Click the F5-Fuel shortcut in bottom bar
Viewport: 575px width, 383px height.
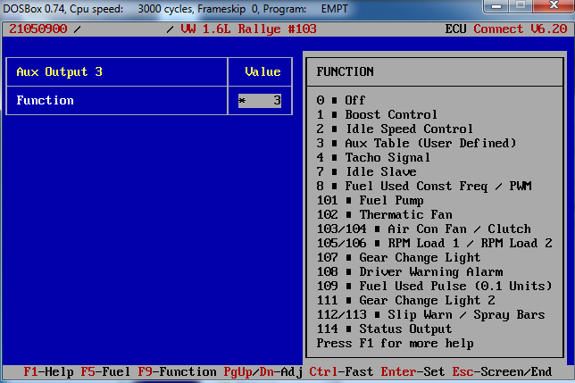coord(105,371)
